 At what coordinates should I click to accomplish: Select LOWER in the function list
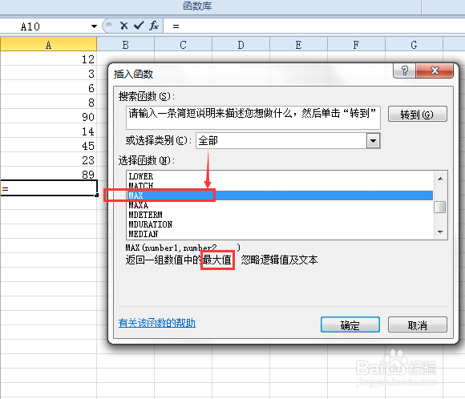pos(280,176)
